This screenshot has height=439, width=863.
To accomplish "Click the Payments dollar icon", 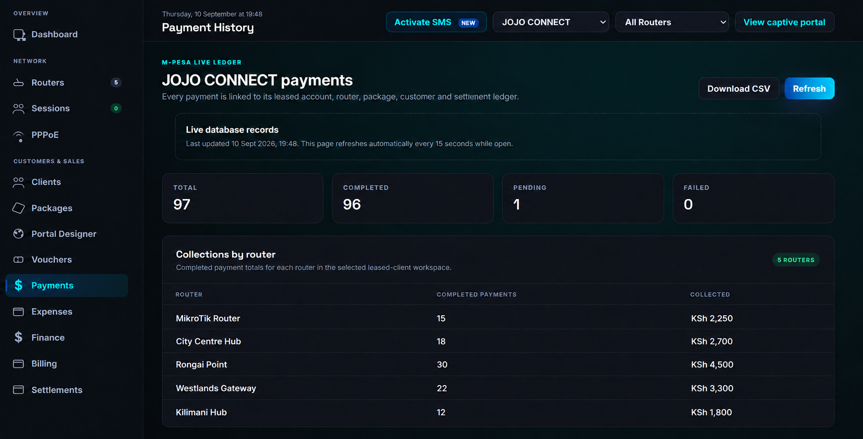I will [x=19, y=285].
